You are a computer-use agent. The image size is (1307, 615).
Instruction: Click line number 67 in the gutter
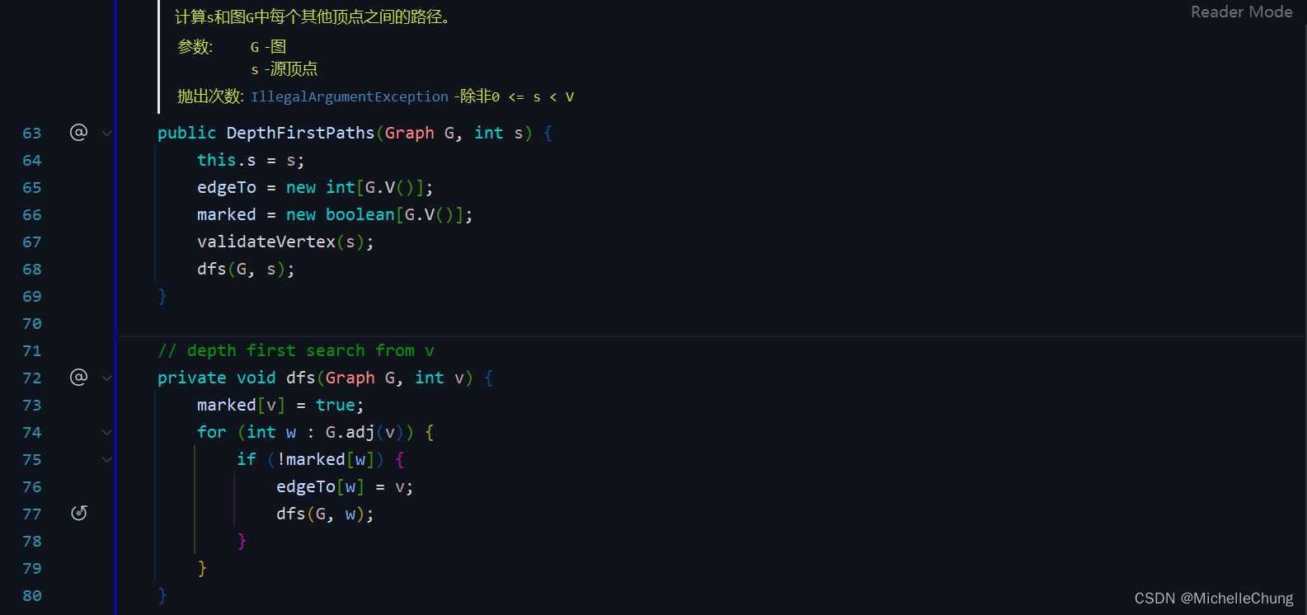click(32, 242)
